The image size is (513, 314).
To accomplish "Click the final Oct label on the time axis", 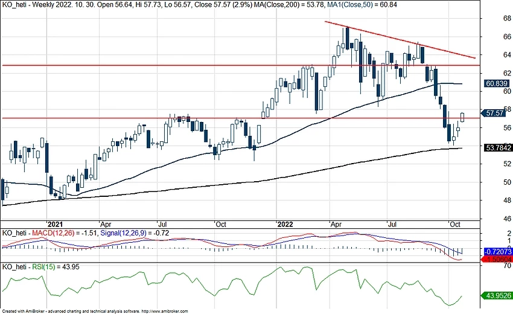I will 454,223.
